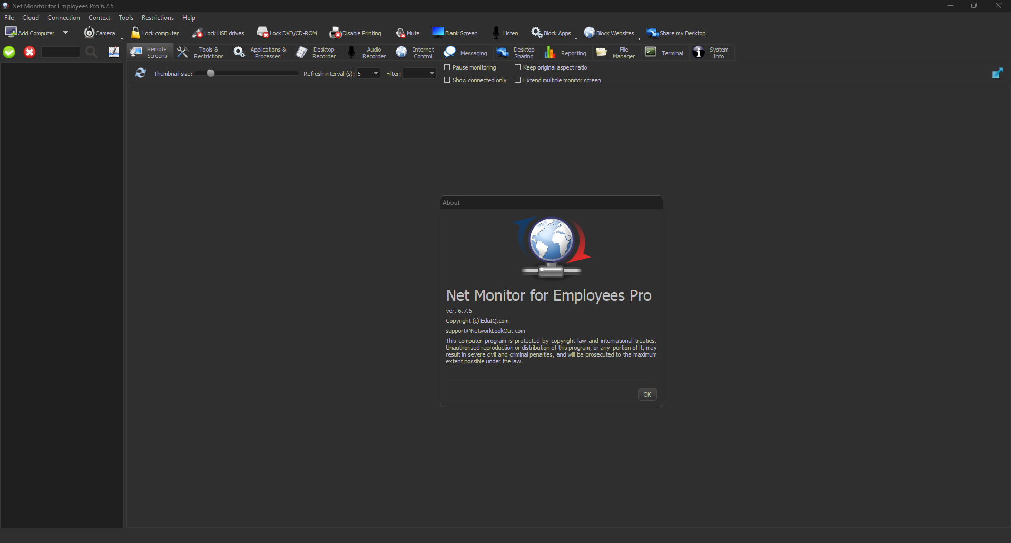Expand the Add Computer dropdown arrow

tap(66, 33)
